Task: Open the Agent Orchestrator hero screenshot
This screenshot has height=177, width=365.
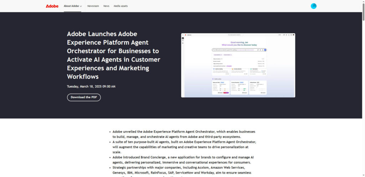Action: (238, 65)
